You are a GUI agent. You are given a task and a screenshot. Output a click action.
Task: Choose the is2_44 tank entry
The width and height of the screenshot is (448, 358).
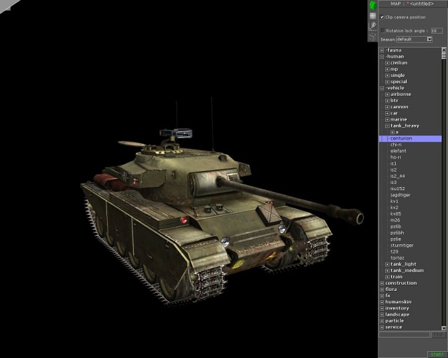click(398, 176)
